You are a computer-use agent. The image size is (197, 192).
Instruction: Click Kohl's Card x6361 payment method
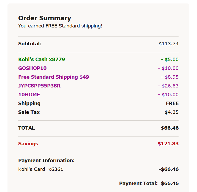(x=41, y=169)
